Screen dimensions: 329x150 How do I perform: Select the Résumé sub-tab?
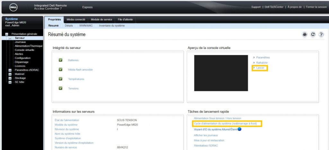pos(53,26)
